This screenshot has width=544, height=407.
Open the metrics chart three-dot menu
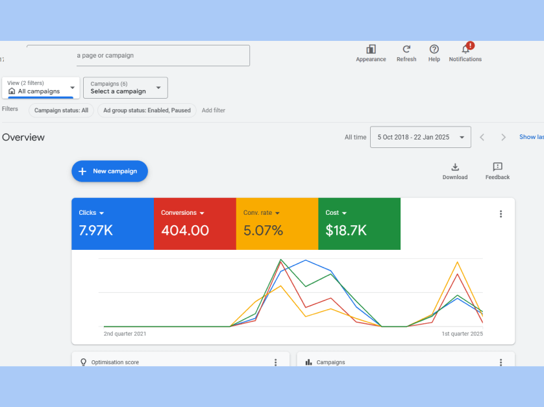pos(501,214)
